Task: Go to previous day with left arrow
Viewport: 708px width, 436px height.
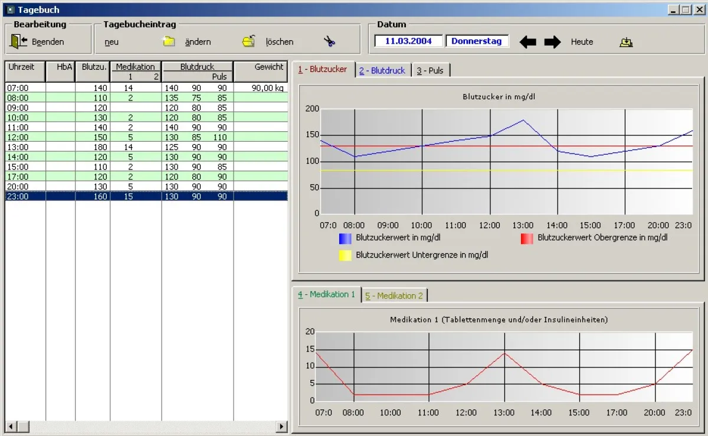Action: [527, 42]
